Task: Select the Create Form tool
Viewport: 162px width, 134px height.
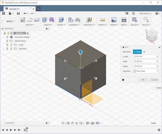Action: click(51, 20)
